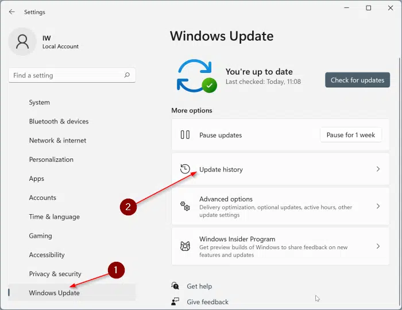The height and width of the screenshot is (310, 402).
Task: Click the Advanced options gears icon
Action: [185, 206]
